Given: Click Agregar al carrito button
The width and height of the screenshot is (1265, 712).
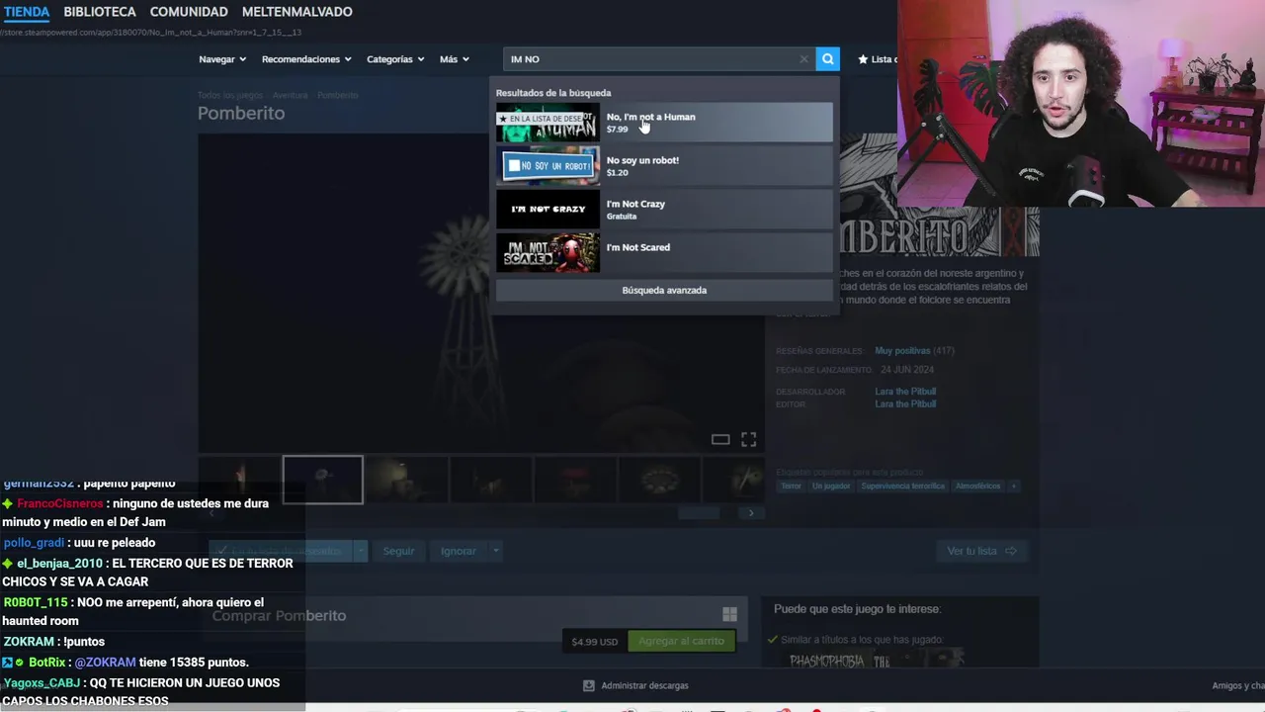Looking at the screenshot, I should point(681,641).
